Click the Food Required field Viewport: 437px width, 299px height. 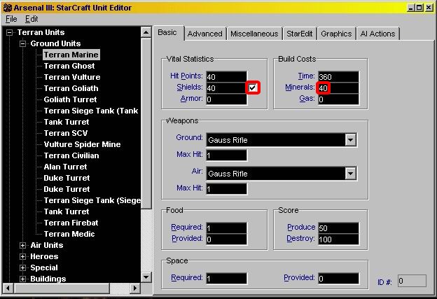226,228
